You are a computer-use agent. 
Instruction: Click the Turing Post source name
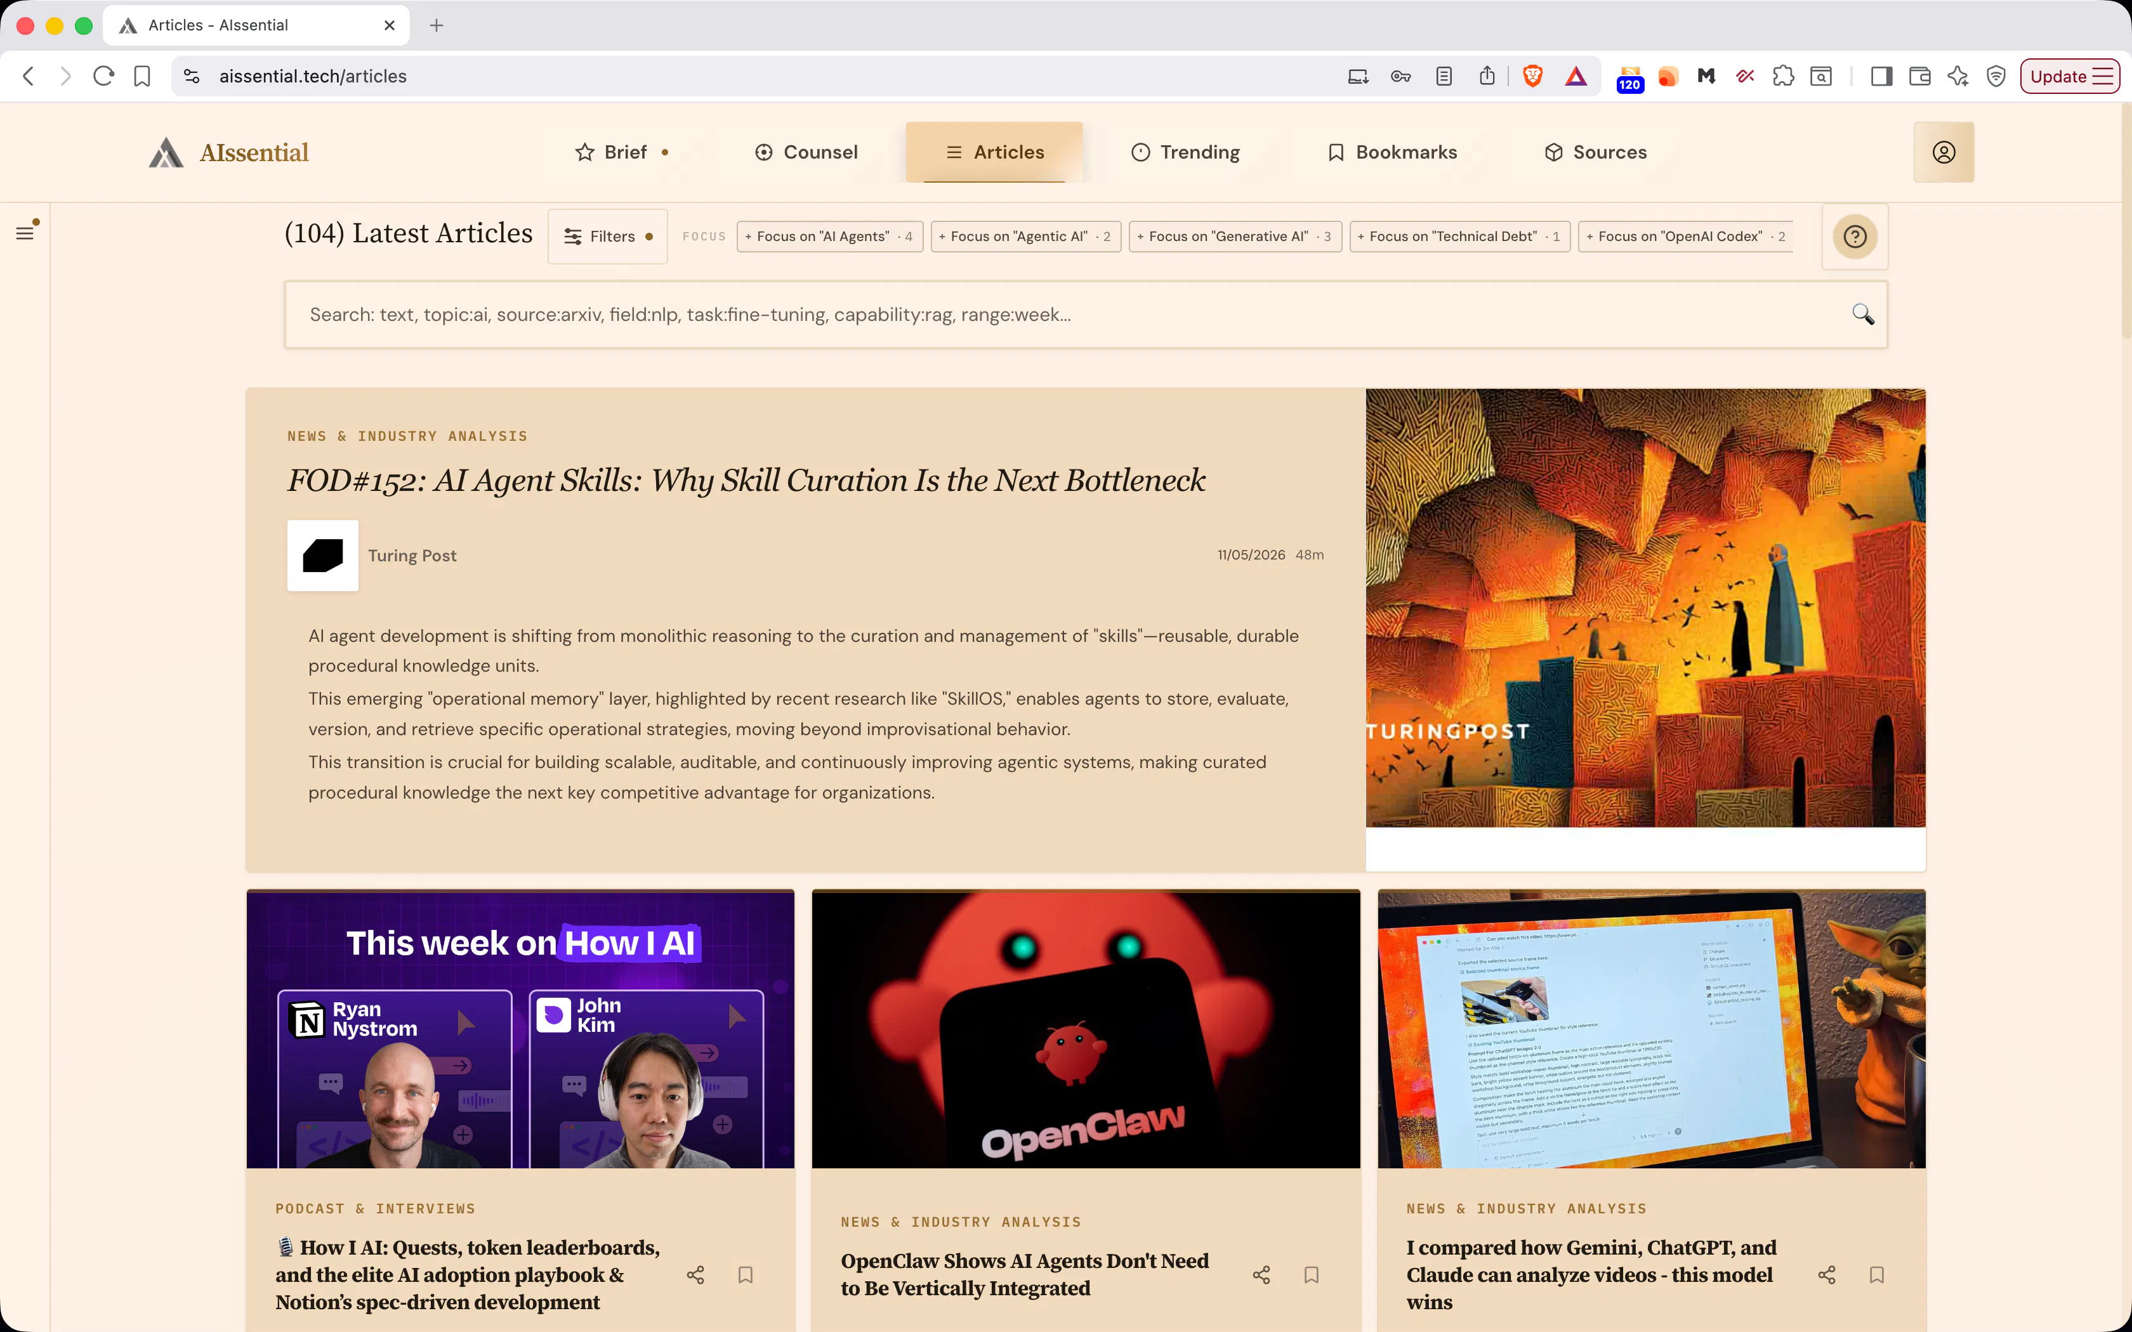pos(412,556)
